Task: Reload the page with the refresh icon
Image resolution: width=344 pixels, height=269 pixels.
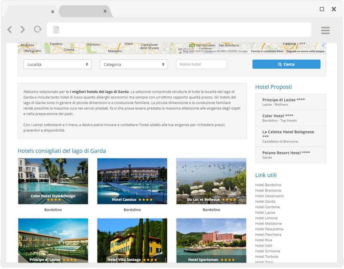Action: coord(38,30)
